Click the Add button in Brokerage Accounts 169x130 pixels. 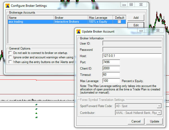pos(136,18)
